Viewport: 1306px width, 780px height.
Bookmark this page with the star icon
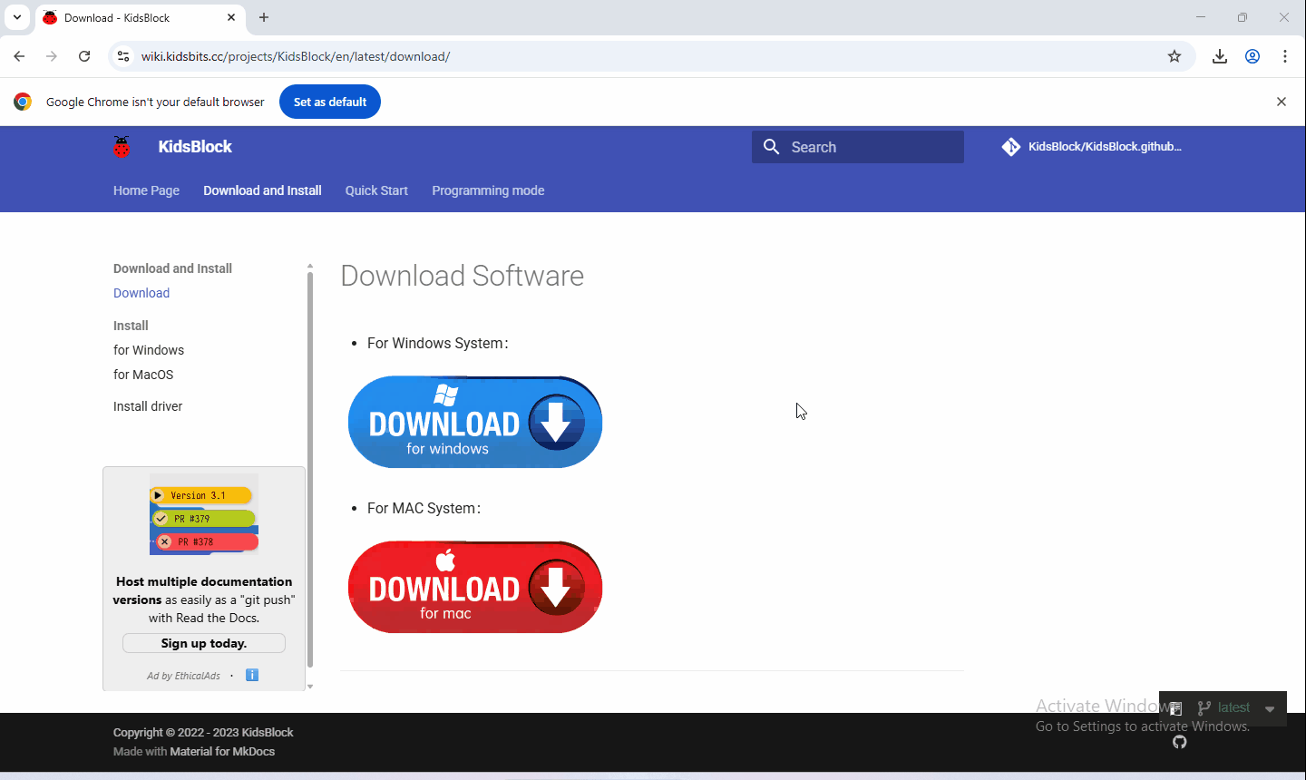[1174, 56]
